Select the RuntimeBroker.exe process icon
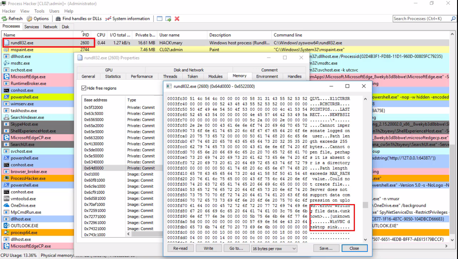This screenshot has width=458, height=259. click(6, 83)
